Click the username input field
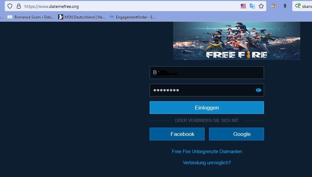312x177 pixels. tap(207, 73)
